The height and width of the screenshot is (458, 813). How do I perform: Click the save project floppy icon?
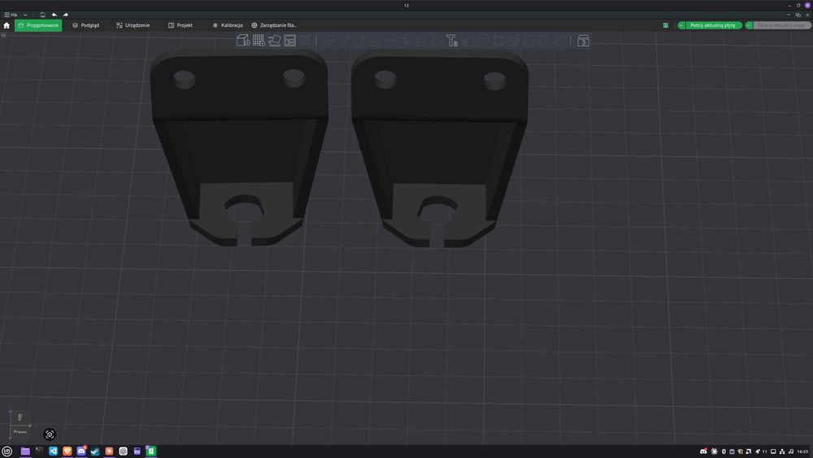pyautogui.click(x=42, y=15)
